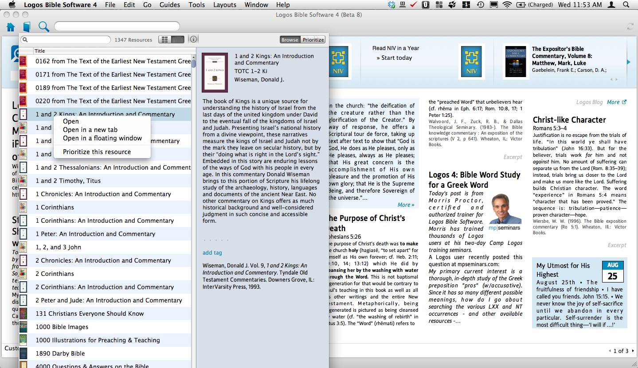Click 131 Christians Everyone Should Know icon
Viewport: 638px width, 368px height.
tap(23, 314)
